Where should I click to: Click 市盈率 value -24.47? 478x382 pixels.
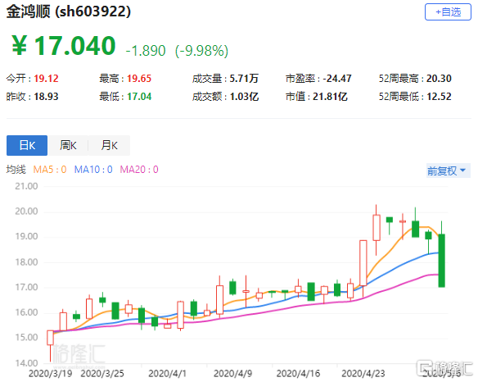[x=337, y=79]
